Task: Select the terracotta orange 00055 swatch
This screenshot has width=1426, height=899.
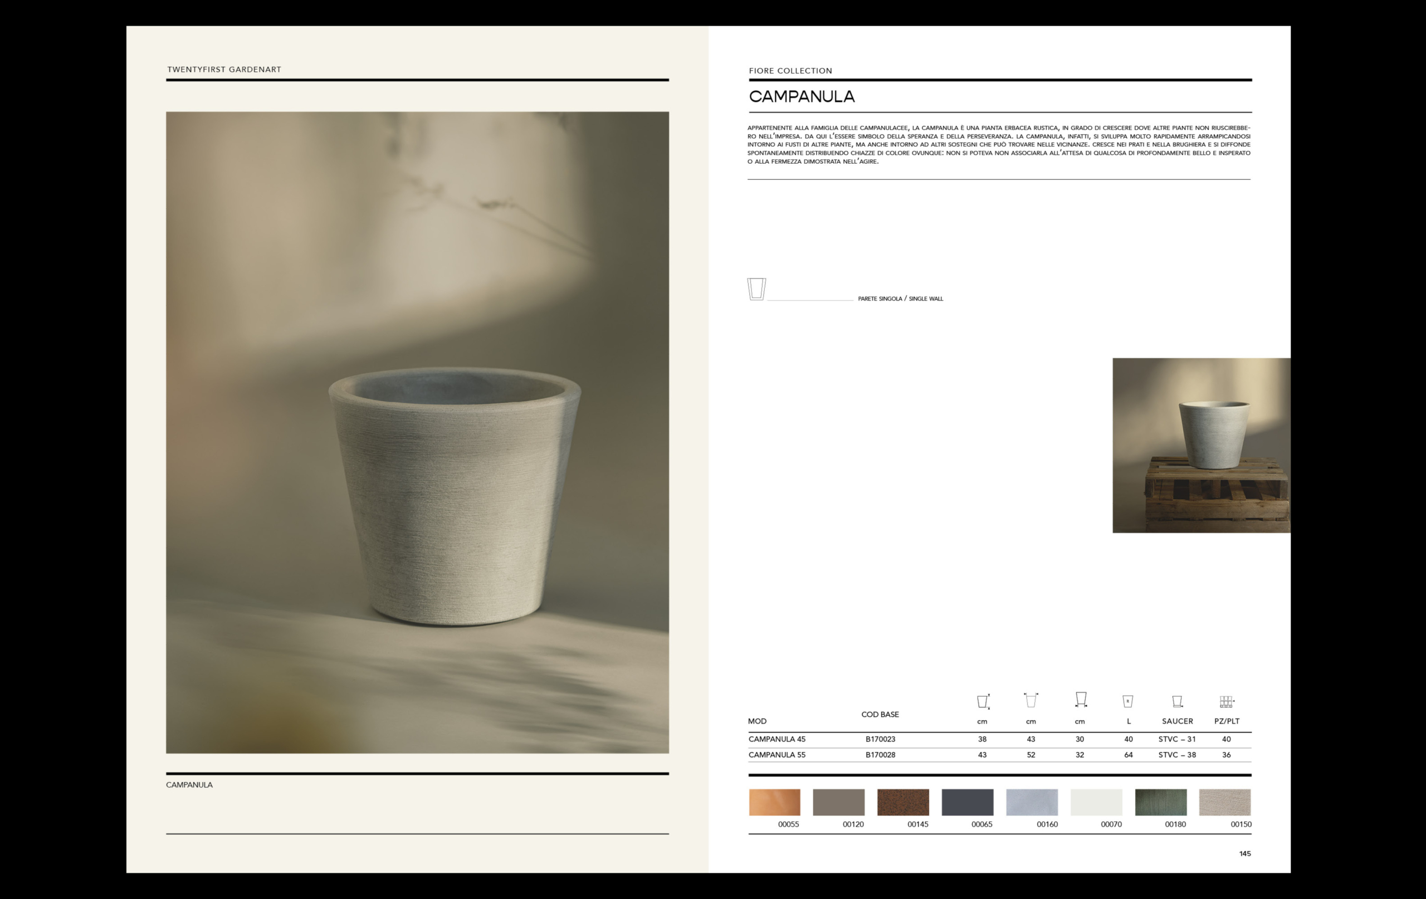Action: 774,802
